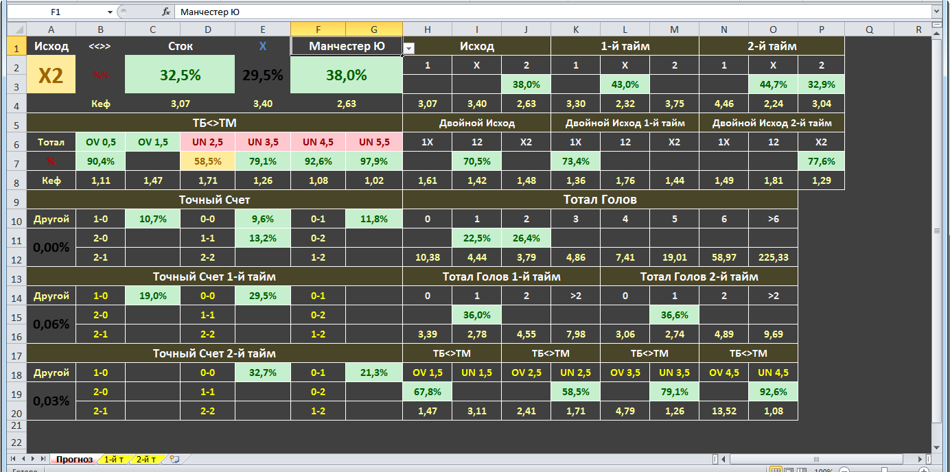Jump to the last sheet tab with the navigation arrow
Image resolution: width=950 pixels, height=472 pixels.
click(x=42, y=458)
